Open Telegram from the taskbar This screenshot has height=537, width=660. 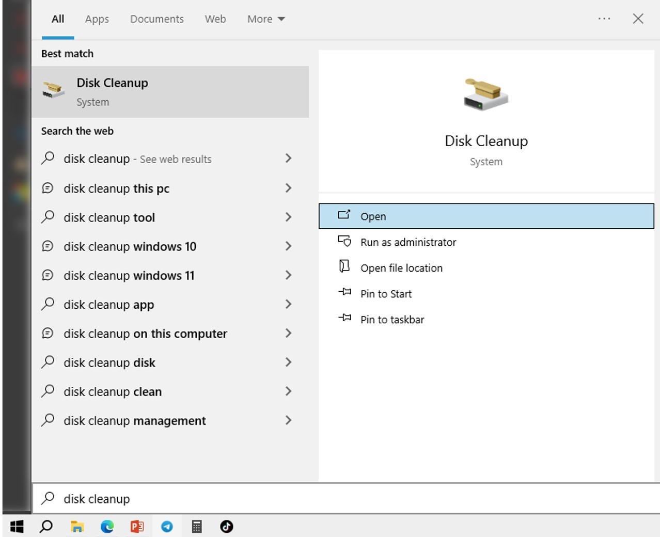(x=167, y=526)
